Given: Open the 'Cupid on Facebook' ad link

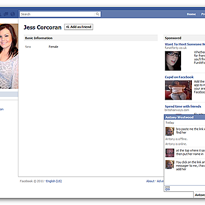Looking at the screenshot, I should (x=179, y=77).
